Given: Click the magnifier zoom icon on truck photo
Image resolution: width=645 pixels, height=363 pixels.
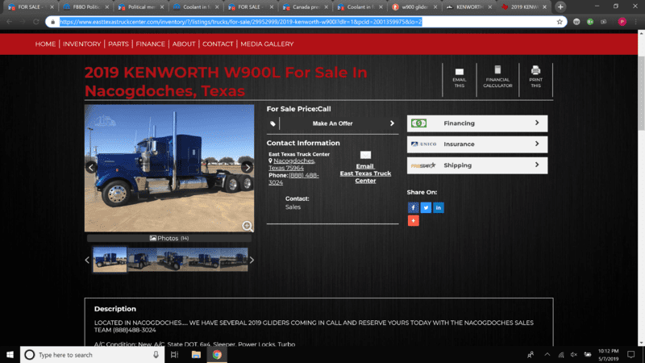Looking at the screenshot, I should [x=248, y=226].
